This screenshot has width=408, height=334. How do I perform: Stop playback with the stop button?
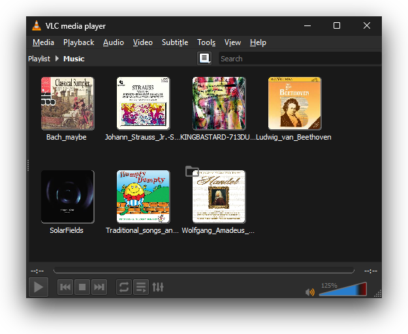click(x=82, y=287)
